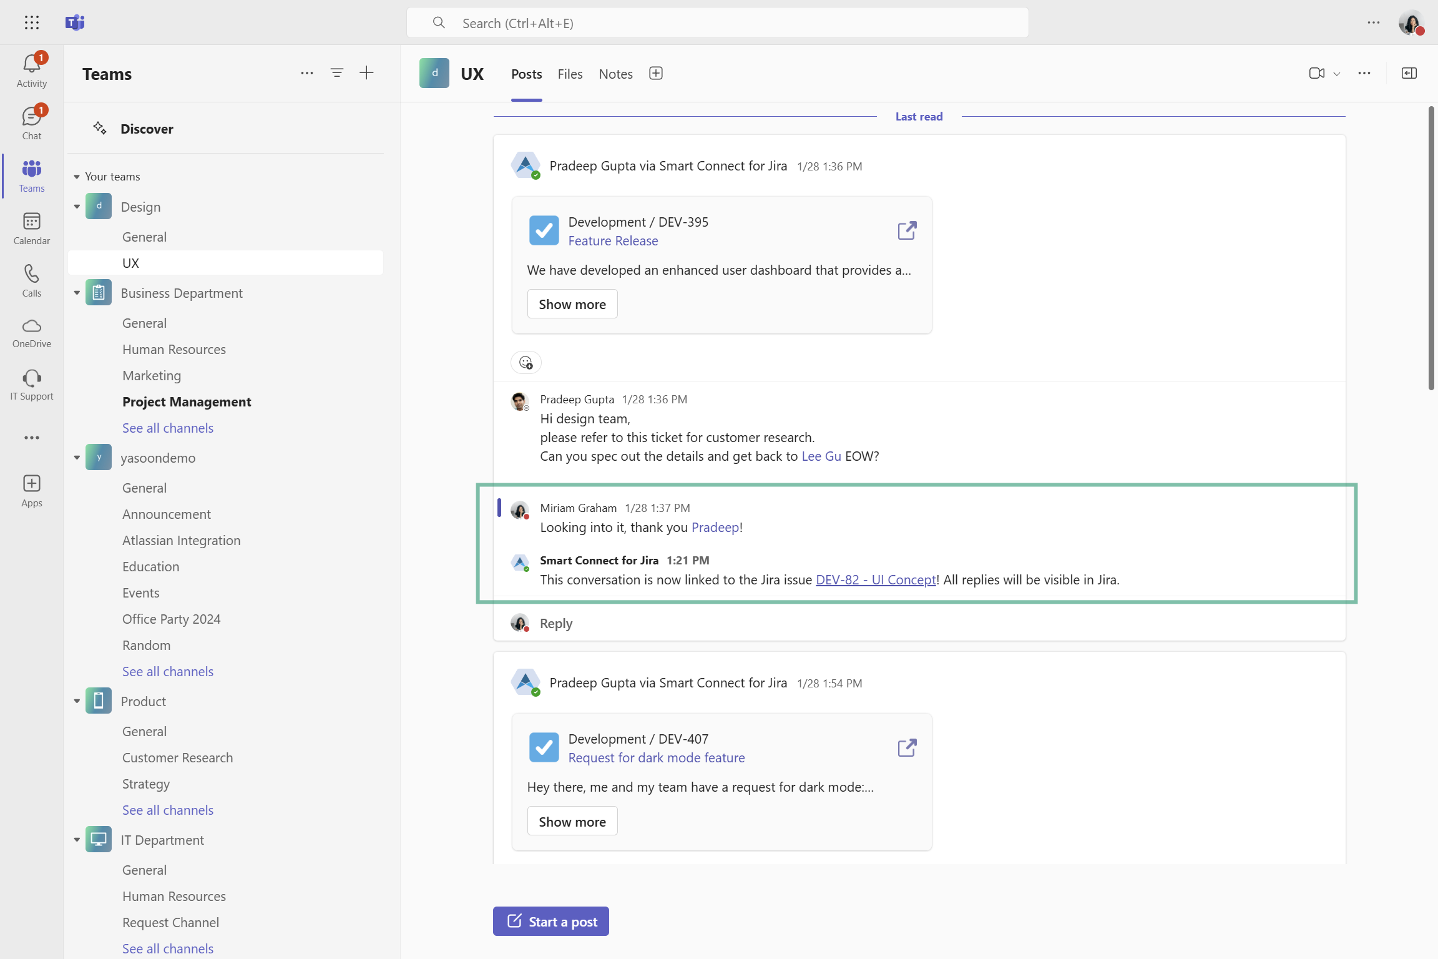
Task: Start a meeting with video camera icon
Action: [1317, 73]
